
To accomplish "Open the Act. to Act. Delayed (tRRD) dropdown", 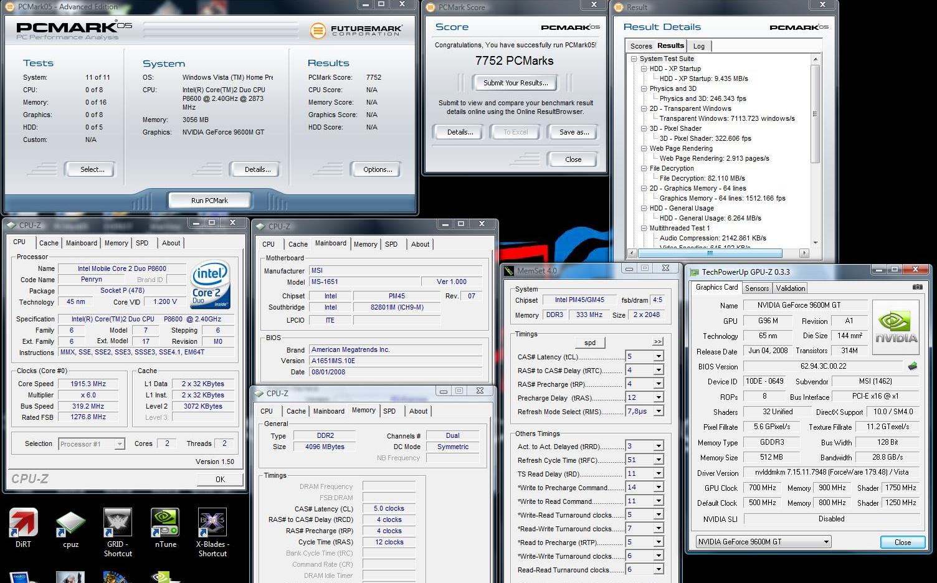I will point(658,446).
